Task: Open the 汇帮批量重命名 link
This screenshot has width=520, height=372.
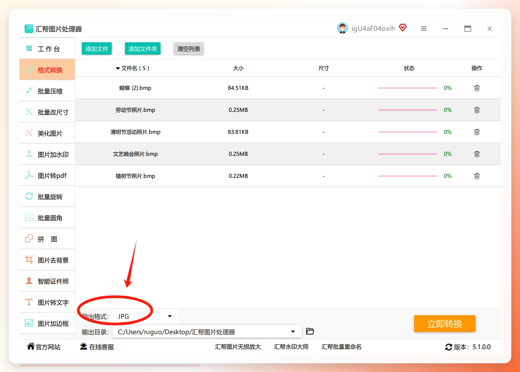Action: 341,347
